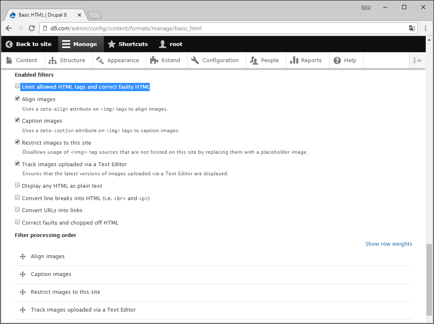This screenshot has height=324, width=434.
Task: Click the Back to site arrow icon
Action: pyautogui.click(x=9, y=44)
